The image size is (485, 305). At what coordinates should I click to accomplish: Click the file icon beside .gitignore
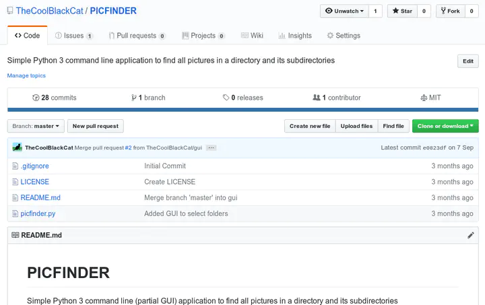(15, 166)
